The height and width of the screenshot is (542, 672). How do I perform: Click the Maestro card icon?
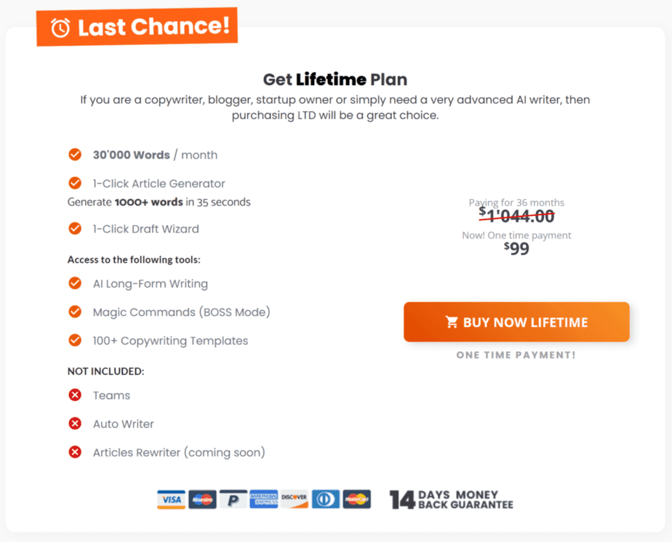pyautogui.click(x=202, y=499)
